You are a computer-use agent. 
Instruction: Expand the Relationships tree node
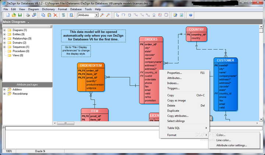pyautogui.click(x=4, y=38)
